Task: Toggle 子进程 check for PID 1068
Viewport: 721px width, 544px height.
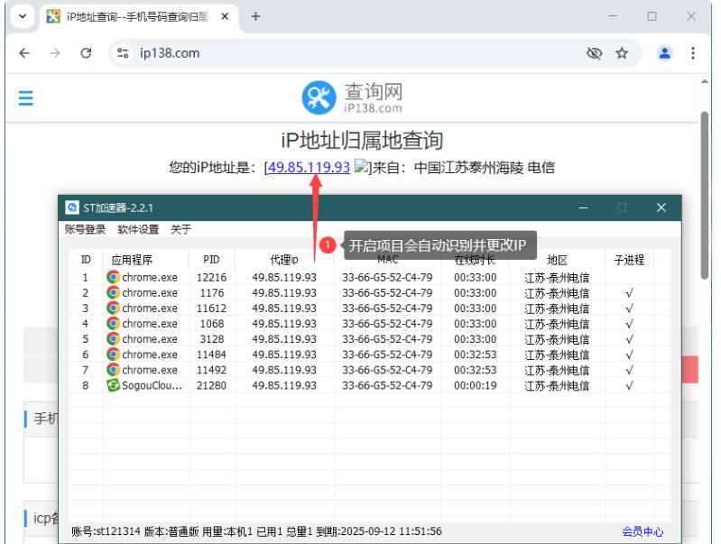Action: pyautogui.click(x=630, y=324)
